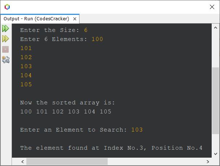
Task: Click the horizontal scrollbar thumb
Action: point(67,162)
